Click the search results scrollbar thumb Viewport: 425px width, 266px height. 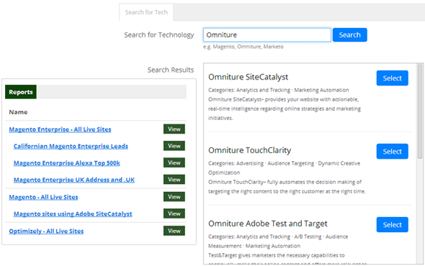click(420, 111)
